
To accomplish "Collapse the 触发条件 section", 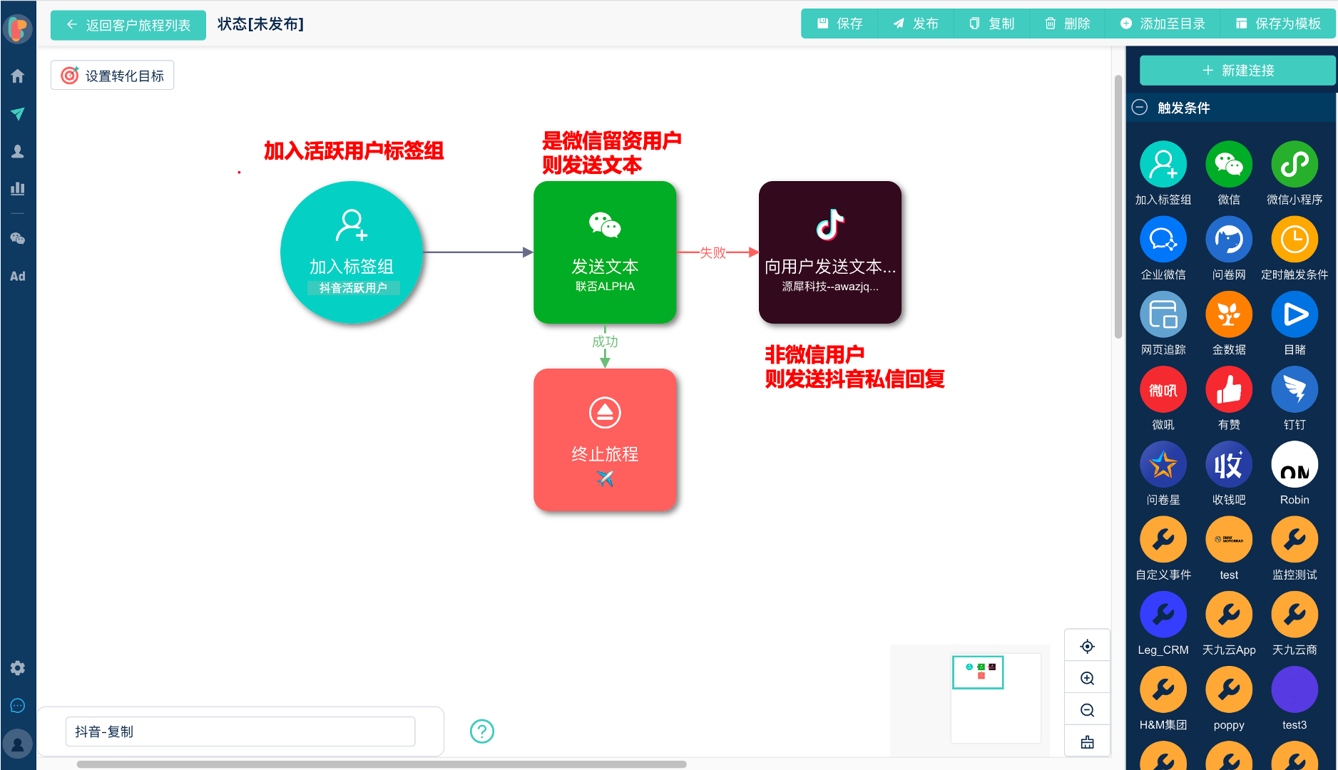I will tap(1140, 107).
